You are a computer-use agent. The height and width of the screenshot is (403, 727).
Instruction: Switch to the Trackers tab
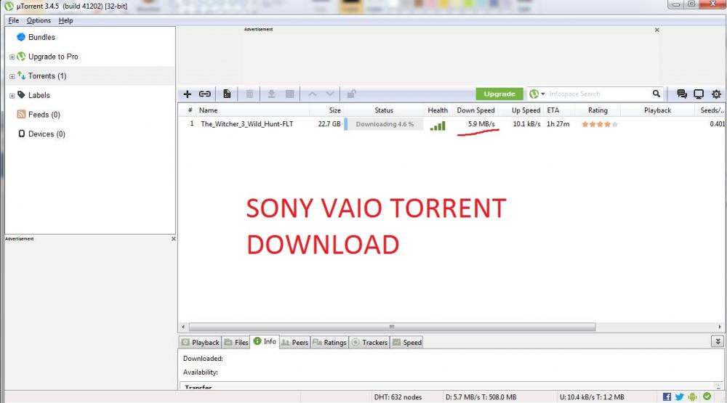369,342
